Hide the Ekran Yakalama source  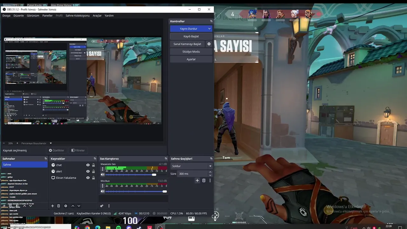click(88, 178)
